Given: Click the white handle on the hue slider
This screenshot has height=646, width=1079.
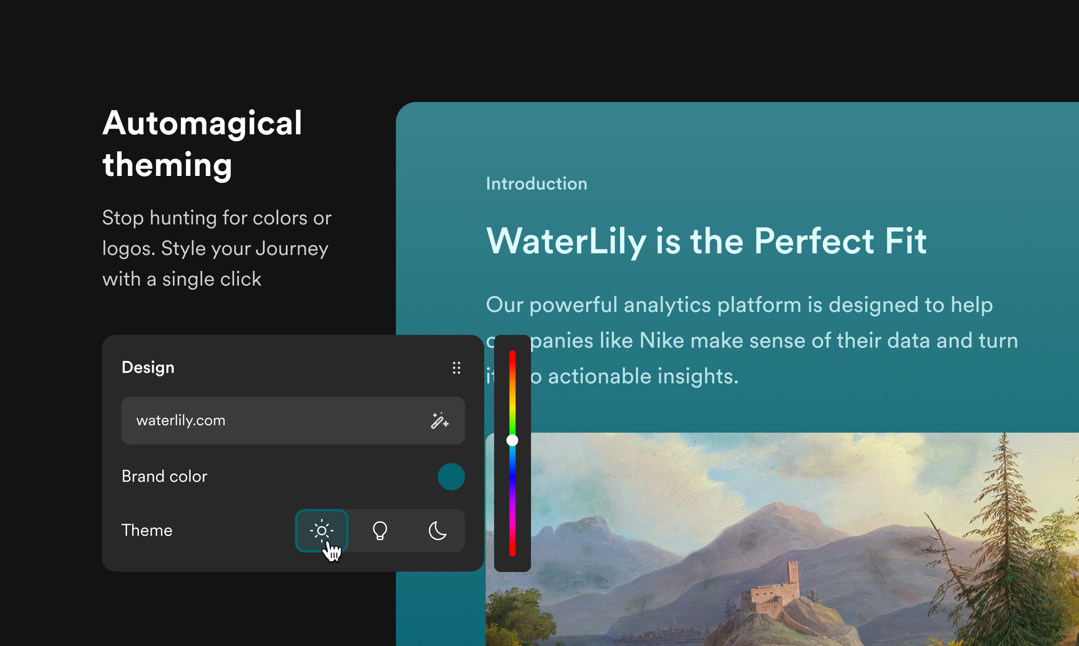Looking at the screenshot, I should 512,441.
